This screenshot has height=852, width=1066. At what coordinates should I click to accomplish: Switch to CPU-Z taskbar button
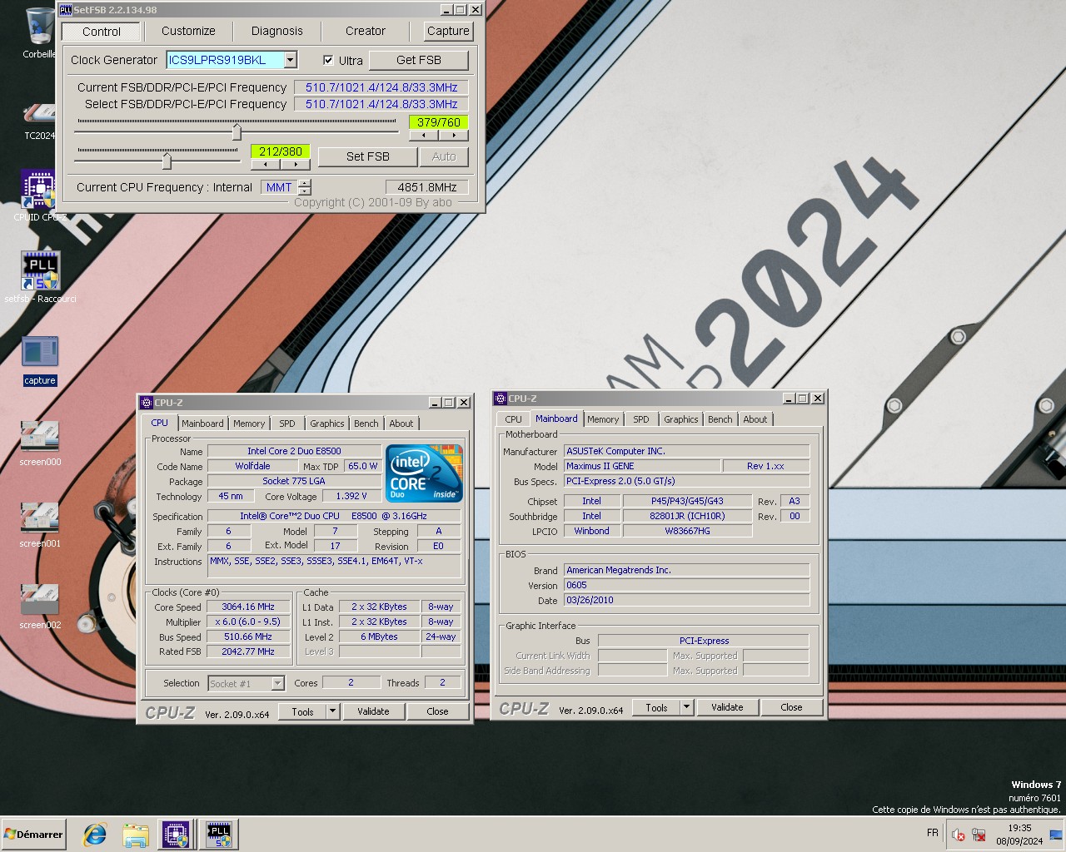(x=176, y=834)
